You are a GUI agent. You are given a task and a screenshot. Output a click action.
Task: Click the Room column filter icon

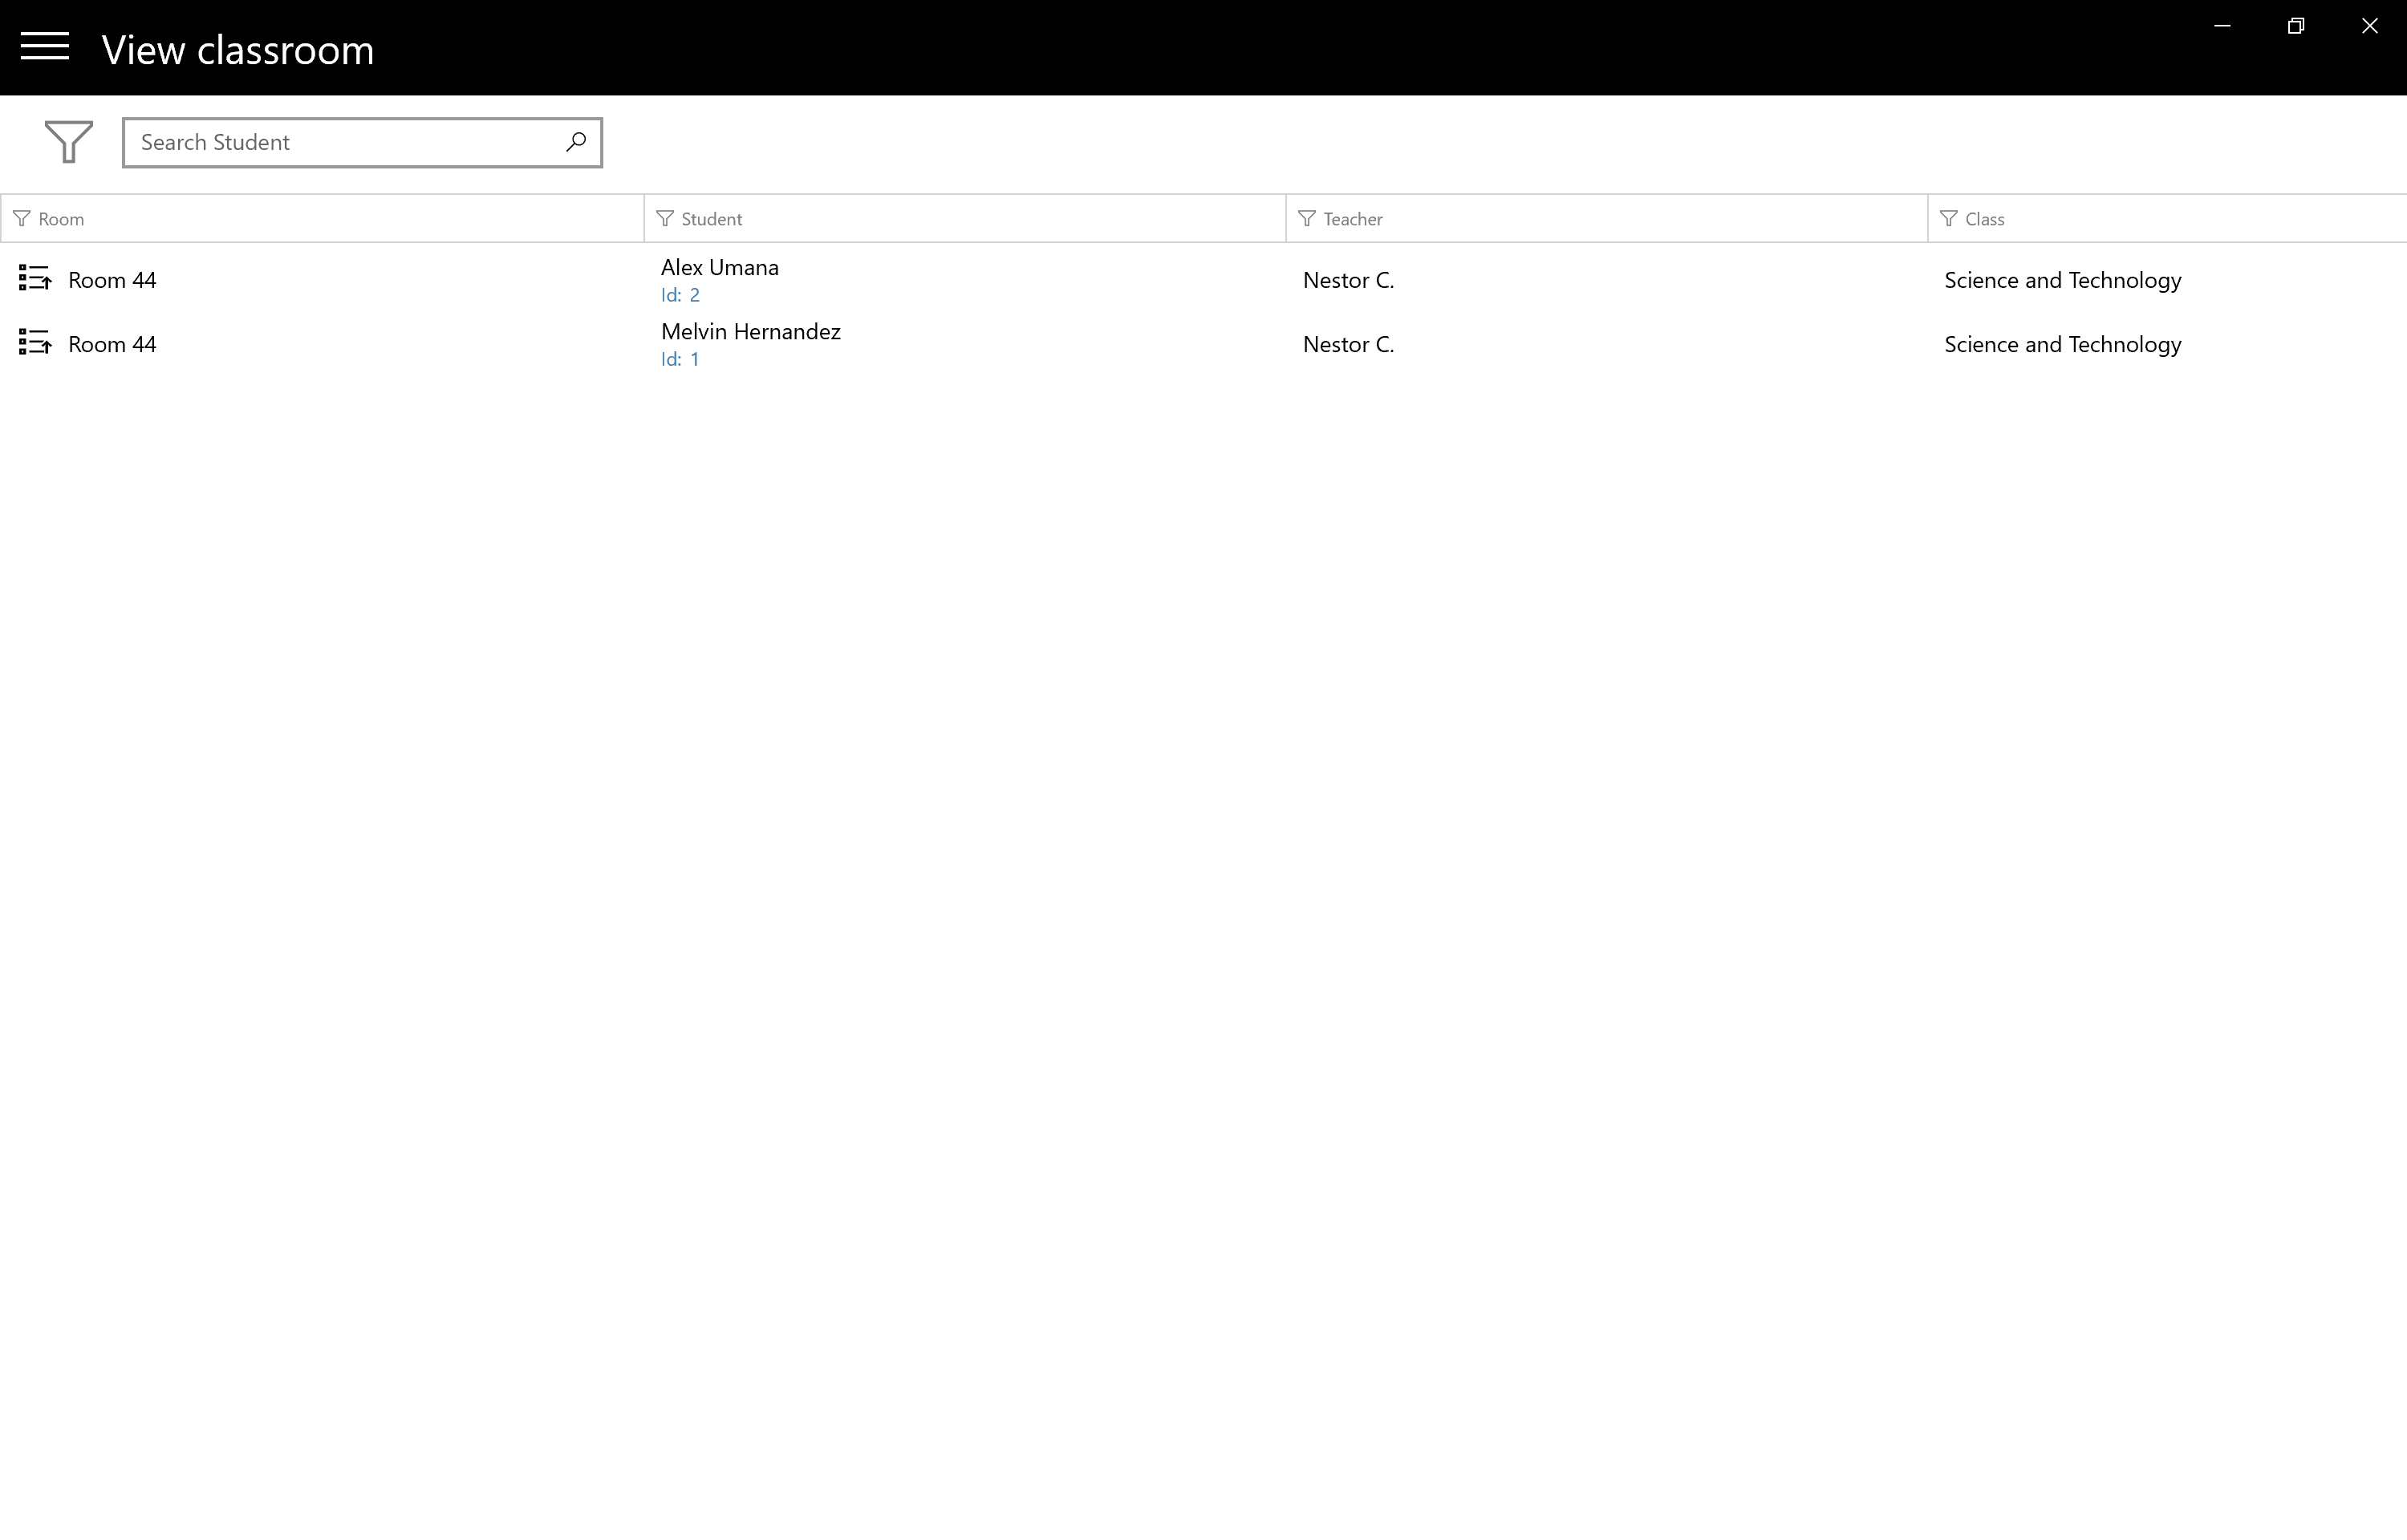[22, 219]
